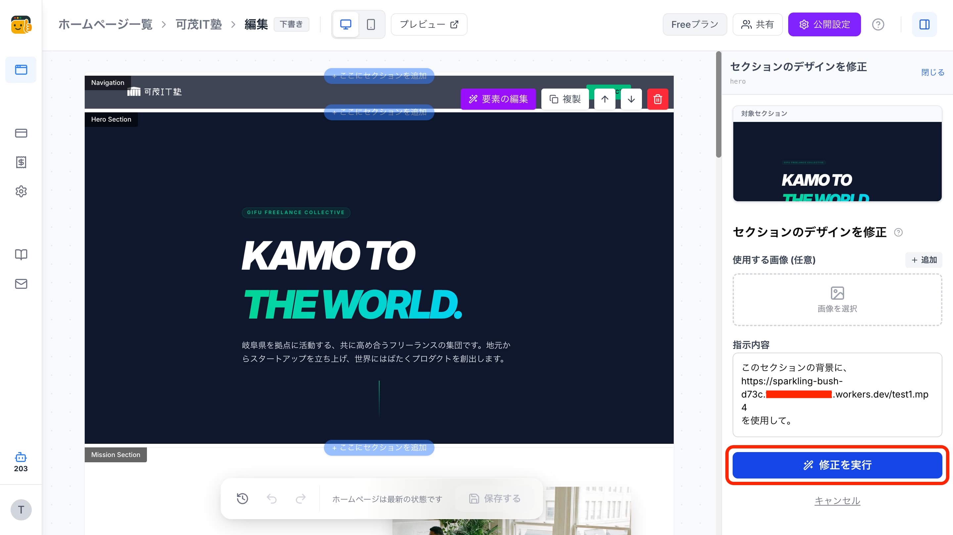Open プレビュー in new window
The height and width of the screenshot is (535, 953).
click(429, 24)
